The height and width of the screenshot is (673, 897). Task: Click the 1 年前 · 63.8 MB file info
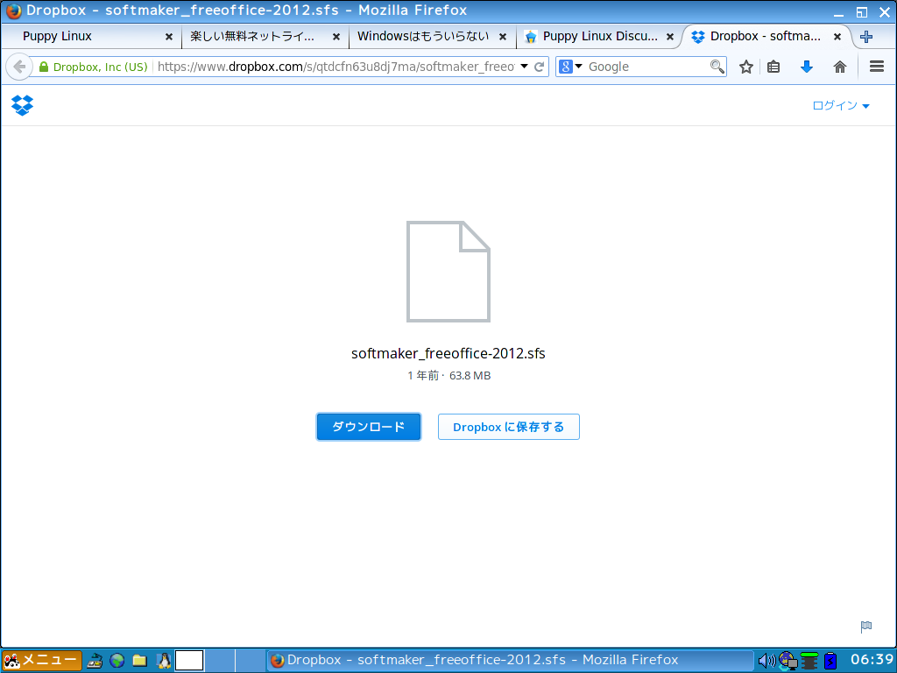pyautogui.click(x=449, y=376)
